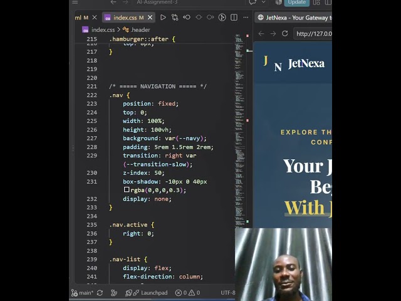Click the rocket icon in status bar
This screenshot has width=401, height=301.
point(128,293)
